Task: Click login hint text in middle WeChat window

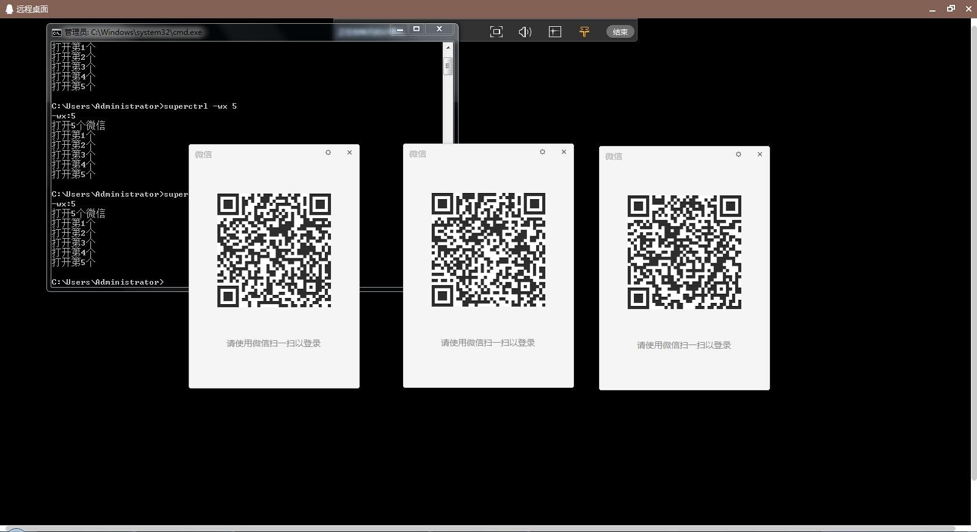Action: 488,343
